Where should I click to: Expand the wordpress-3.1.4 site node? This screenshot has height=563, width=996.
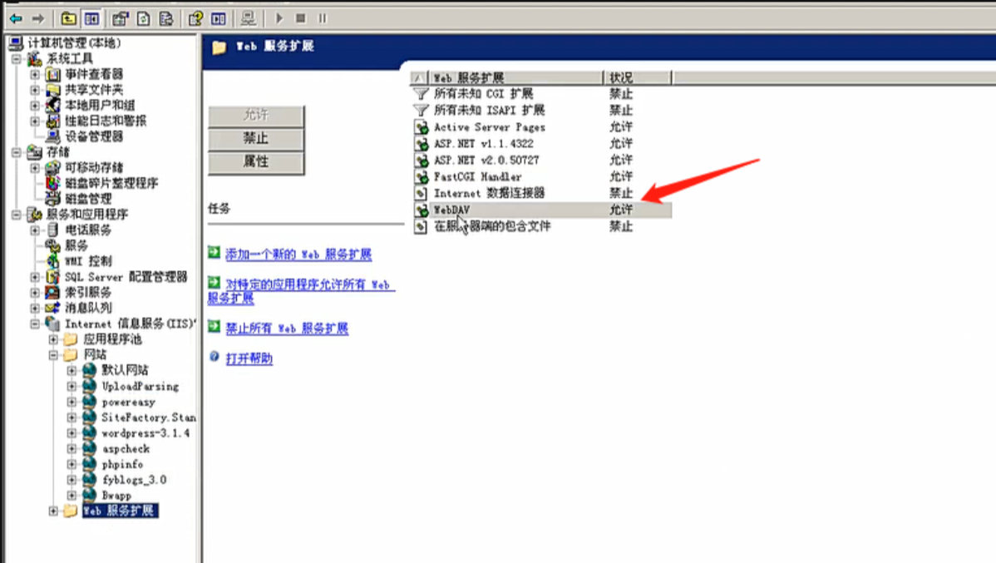click(x=71, y=433)
